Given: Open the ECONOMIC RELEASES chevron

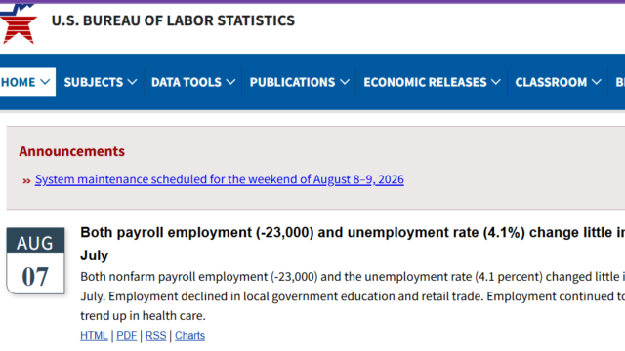Looking at the screenshot, I should coord(496,82).
